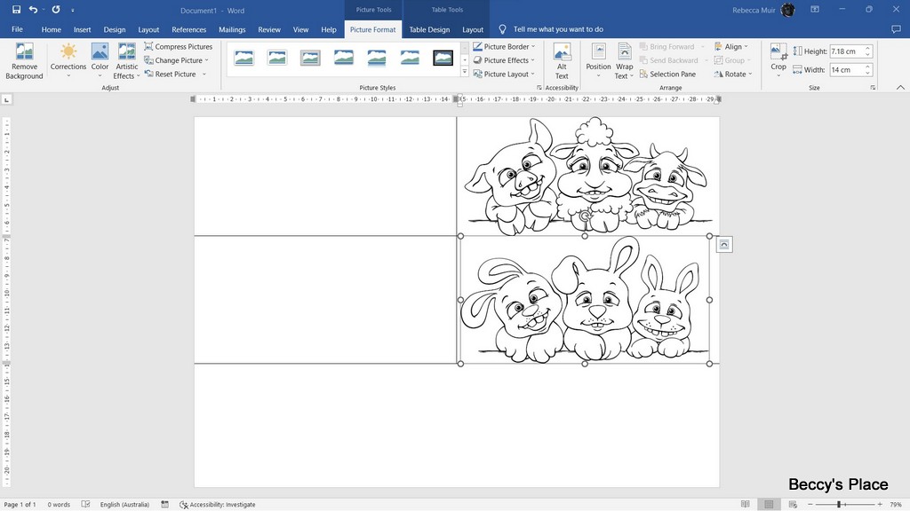
Task: Open Size dialog launcher
Action: pyautogui.click(x=873, y=88)
